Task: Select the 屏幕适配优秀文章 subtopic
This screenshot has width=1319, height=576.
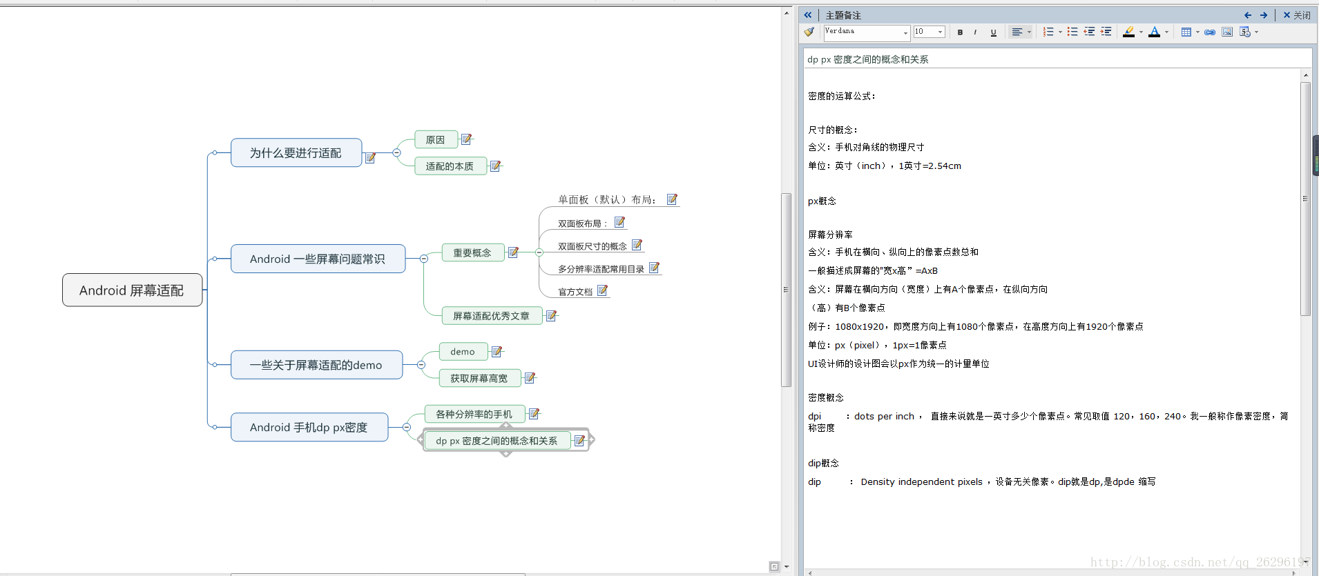Action: (492, 316)
